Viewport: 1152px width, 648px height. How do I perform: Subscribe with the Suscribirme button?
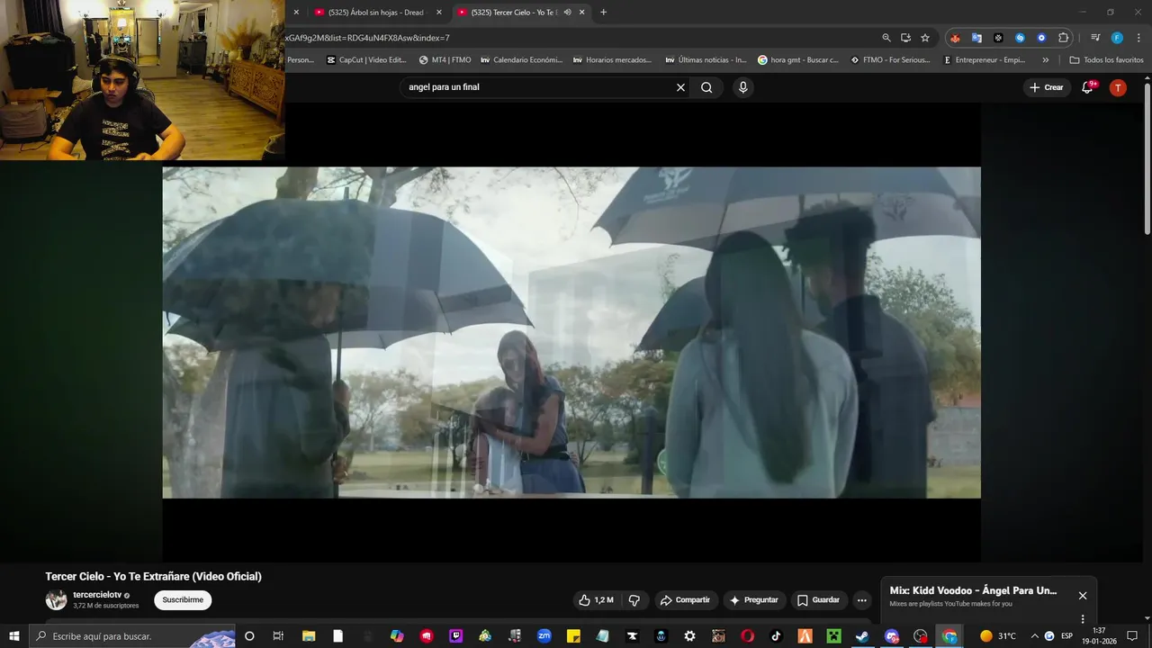(183, 600)
